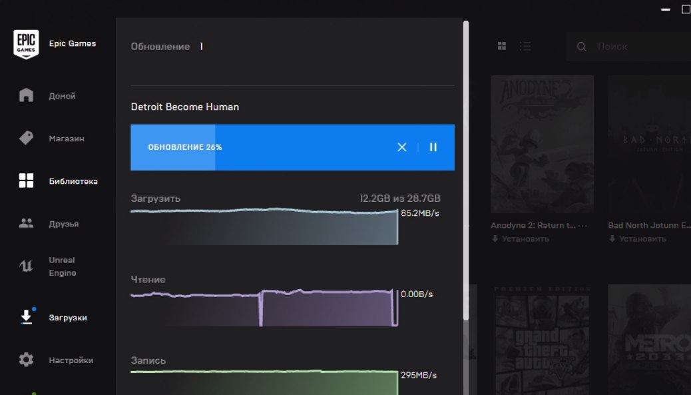This screenshot has height=395, width=691.
Task: Click the Чтение read speed graph
Action: tap(264, 308)
